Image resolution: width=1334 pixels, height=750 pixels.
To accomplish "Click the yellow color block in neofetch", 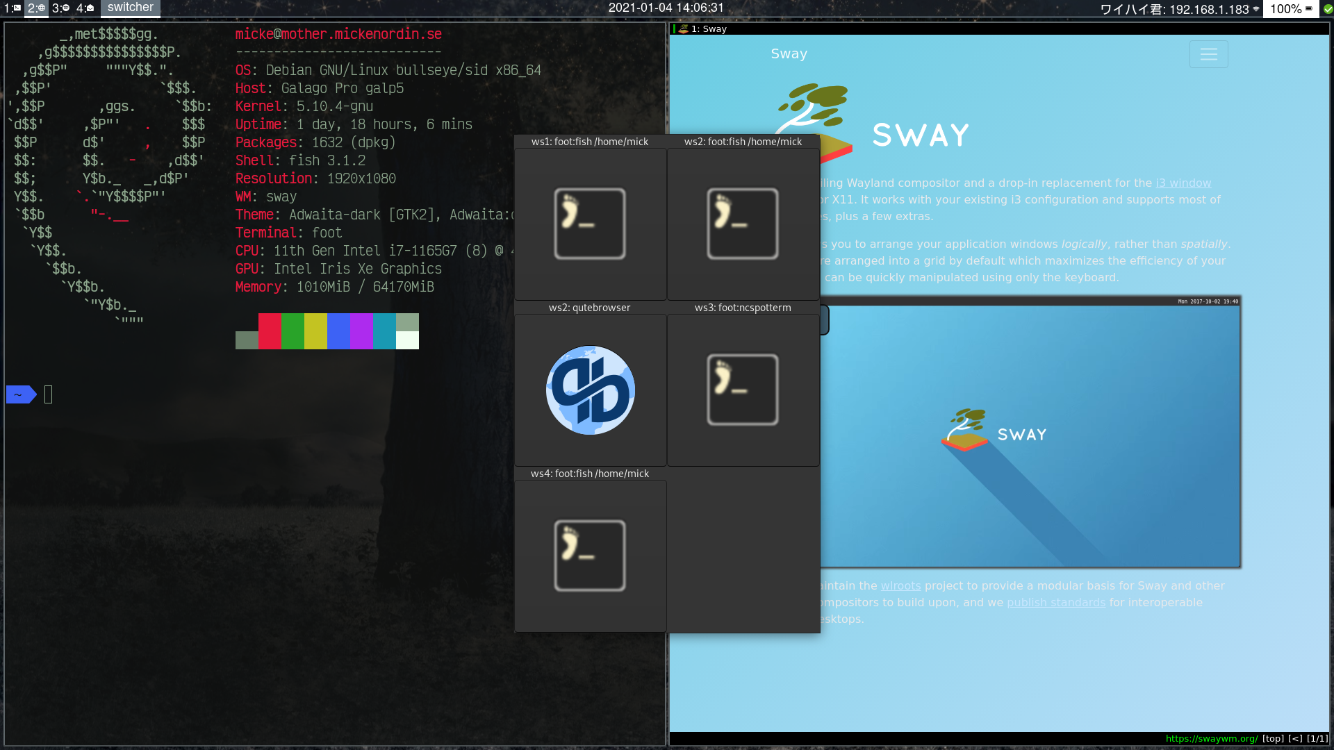I will click(x=315, y=331).
